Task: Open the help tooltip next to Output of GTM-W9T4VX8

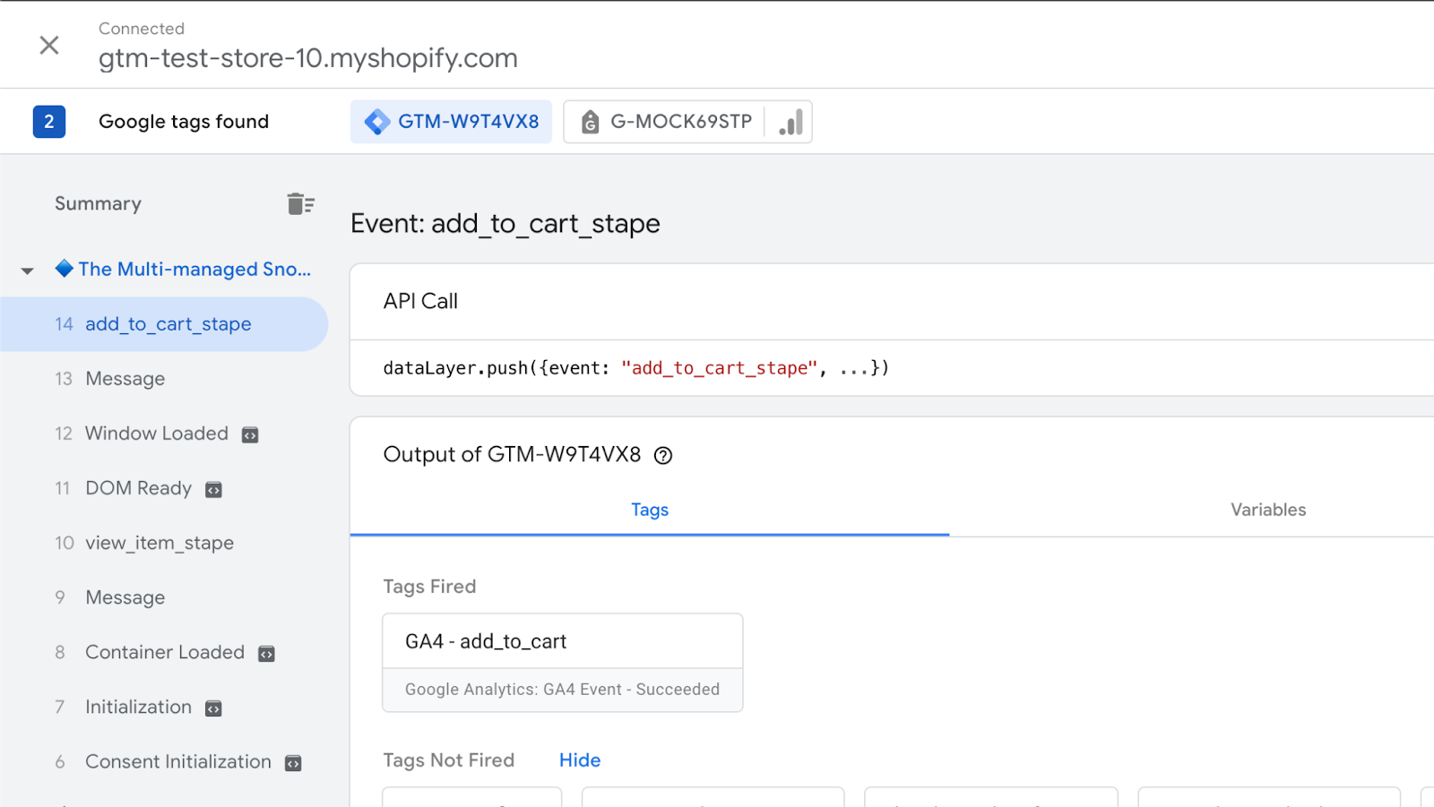Action: (662, 455)
